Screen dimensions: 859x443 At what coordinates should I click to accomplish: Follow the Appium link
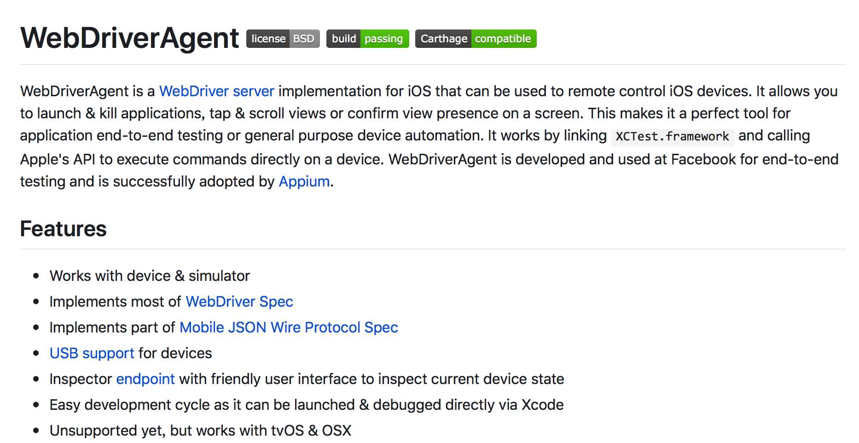click(x=304, y=181)
